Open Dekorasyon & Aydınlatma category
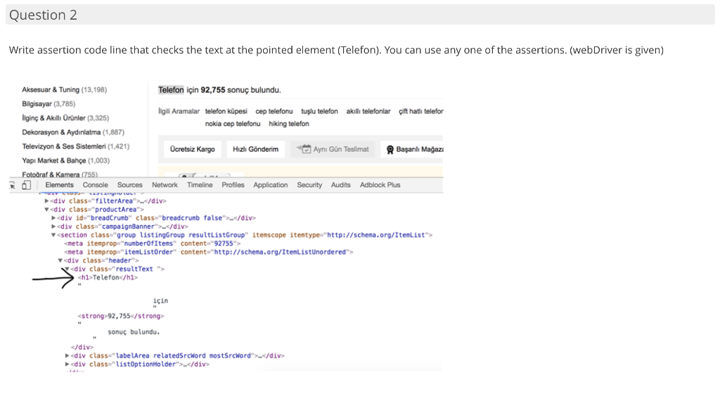The height and width of the screenshot is (394, 720). 73,133
